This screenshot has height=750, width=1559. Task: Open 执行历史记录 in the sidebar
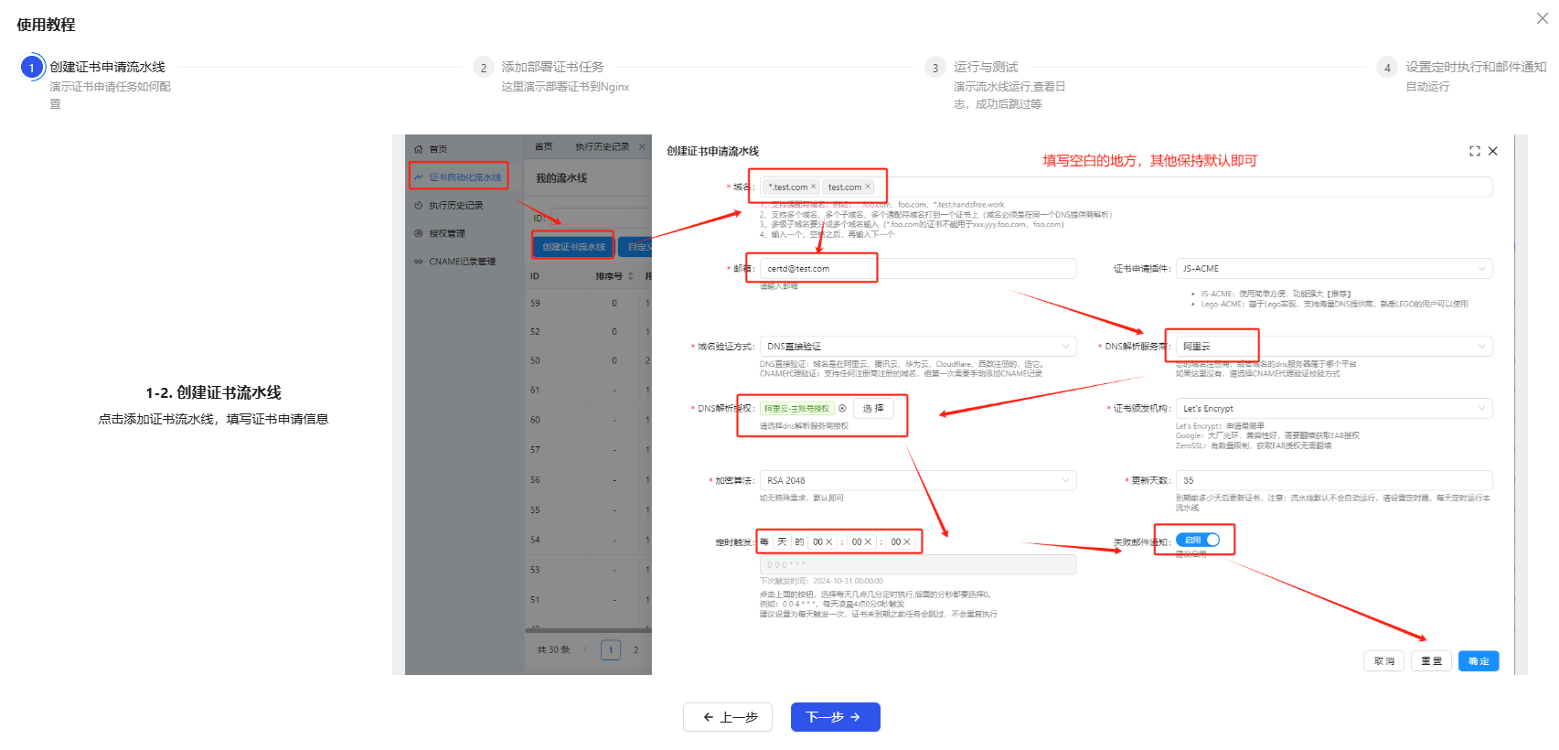coord(455,206)
